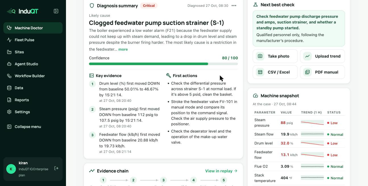Open the Machine Doctor section
The width and height of the screenshot is (368, 186).
pyautogui.click(x=33, y=28)
